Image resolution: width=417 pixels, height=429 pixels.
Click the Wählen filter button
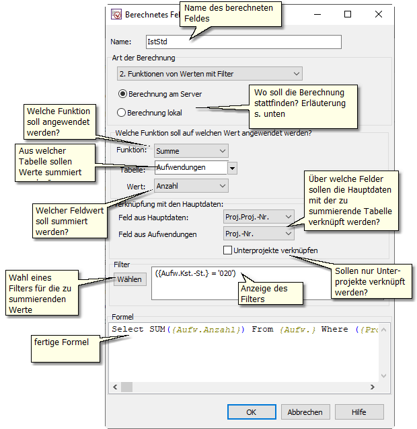pos(129,279)
